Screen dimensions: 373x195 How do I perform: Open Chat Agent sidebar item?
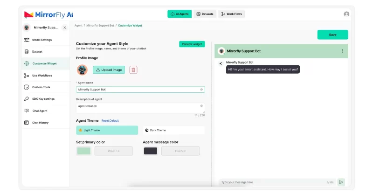[x=46, y=111]
